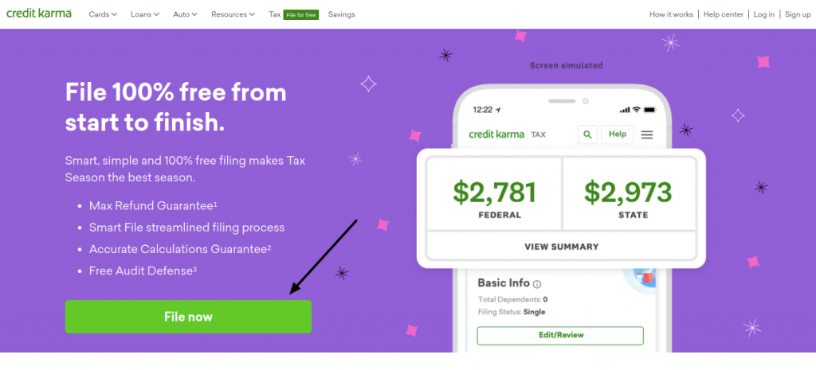Viewport: 816px width, 370px height.
Task: Click the Edit/Review button
Action: pyautogui.click(x=560, y=335)
